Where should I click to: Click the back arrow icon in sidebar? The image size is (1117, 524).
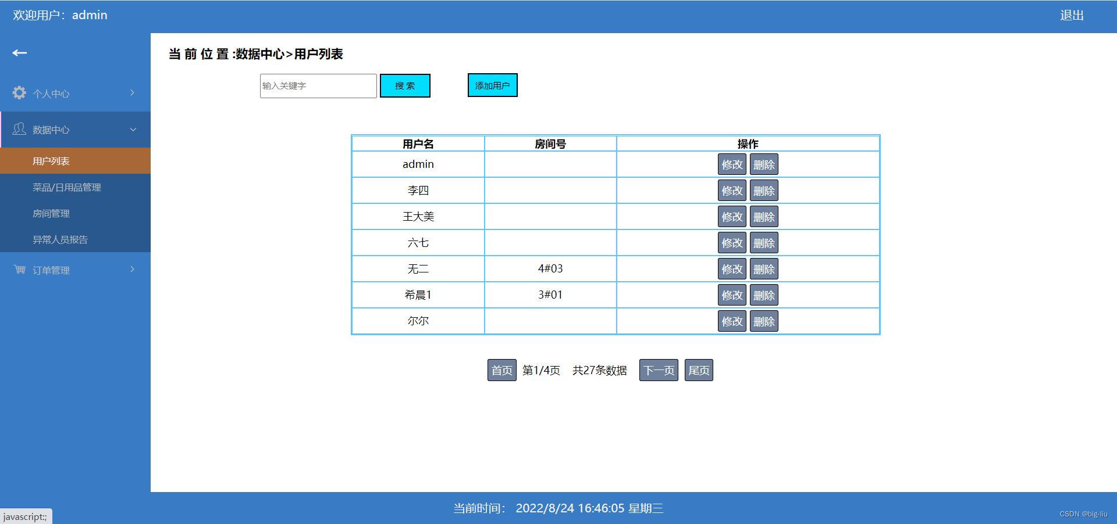pyautogui.click(x=20, y=53)
